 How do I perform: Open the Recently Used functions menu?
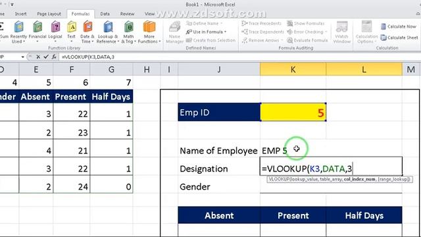(18, 32)
